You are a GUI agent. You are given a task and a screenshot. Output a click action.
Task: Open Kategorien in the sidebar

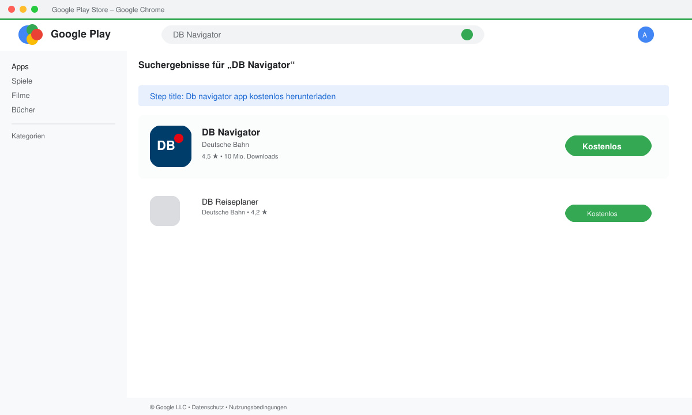click(x=28, y=136)
